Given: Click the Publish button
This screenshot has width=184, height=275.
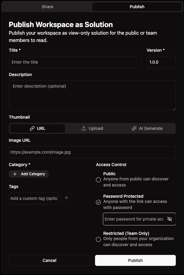Looking at the screenshot, I should coord(135,260).
